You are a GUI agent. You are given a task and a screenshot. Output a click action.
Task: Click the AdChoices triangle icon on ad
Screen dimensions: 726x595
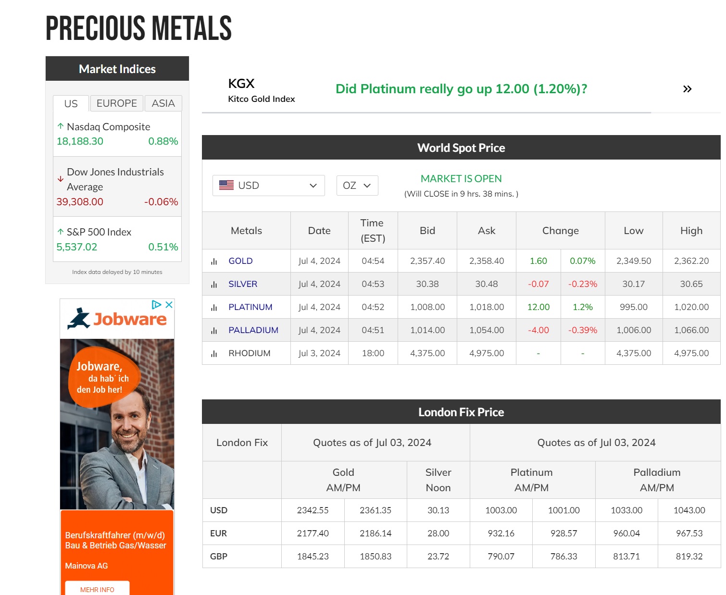(x=156, y=305)
